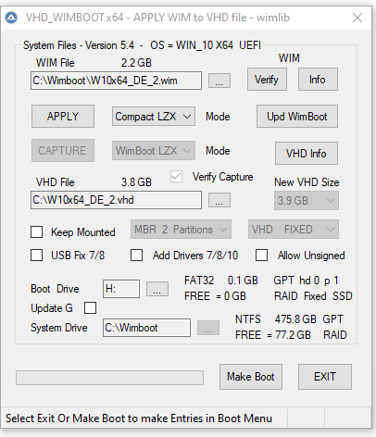Screen dimensions: 376x437
Task: Open the VHD FIXED type dropdown
Action: tap(294, 230)
